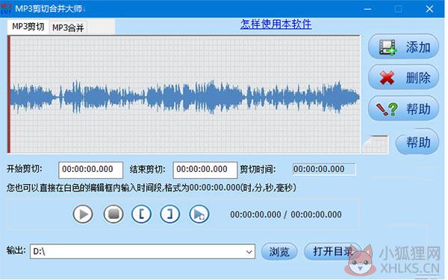Click the 剪切时间 label

pos(258,170)
